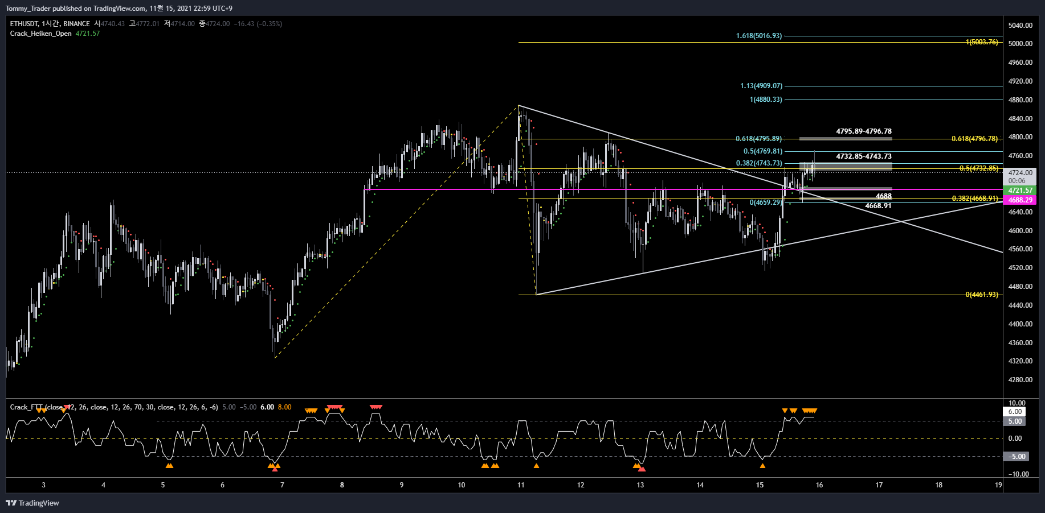This screenshot has height=513, width=1045.
Task: Click the 4795.89-4796.78 zone annotation
Action: (x=864, y=131)
